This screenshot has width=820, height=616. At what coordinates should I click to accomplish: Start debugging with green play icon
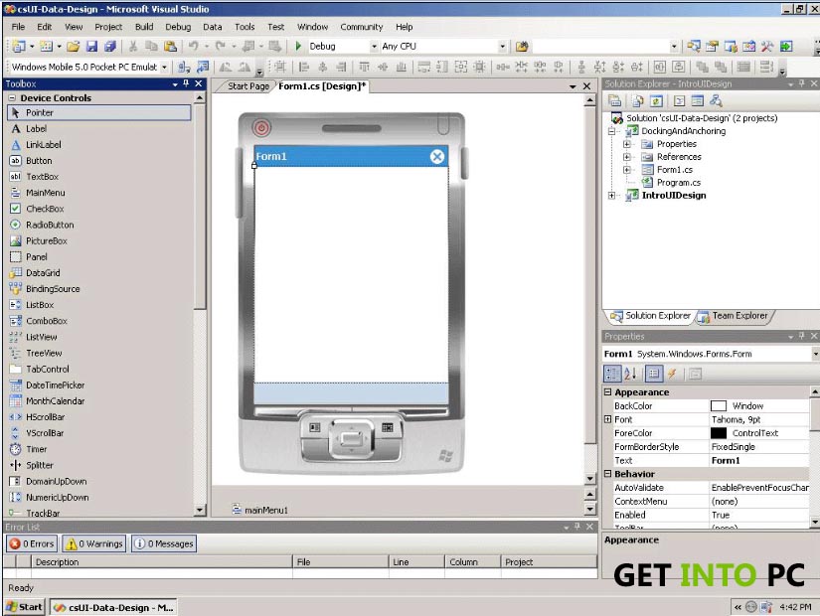coord(298,46)
